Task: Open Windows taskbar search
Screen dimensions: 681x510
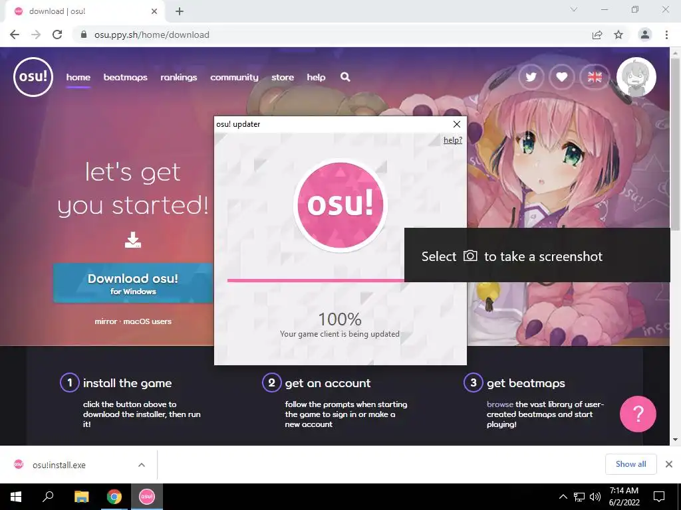Action: point(48,497)
